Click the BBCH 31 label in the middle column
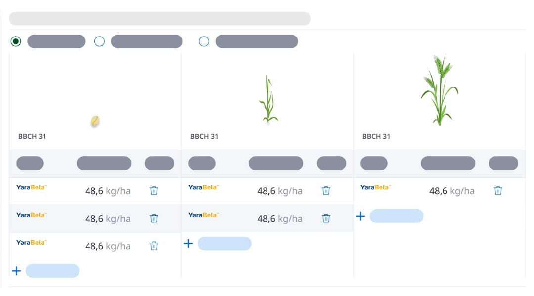Screen dimensions: 534x296 pyautogui.click(x=204, y=137)
